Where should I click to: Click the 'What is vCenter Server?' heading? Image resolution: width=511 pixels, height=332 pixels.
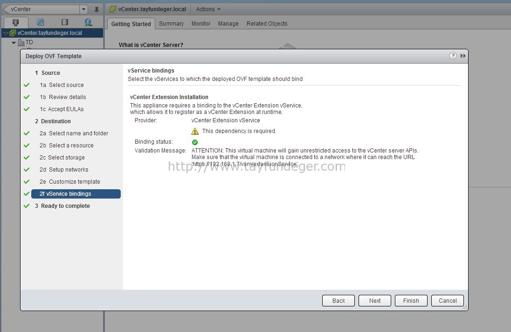tap(151, 45)
